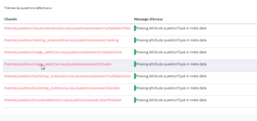Click the error message text for browserdetect
257x121 pixels.
[171, 100]
